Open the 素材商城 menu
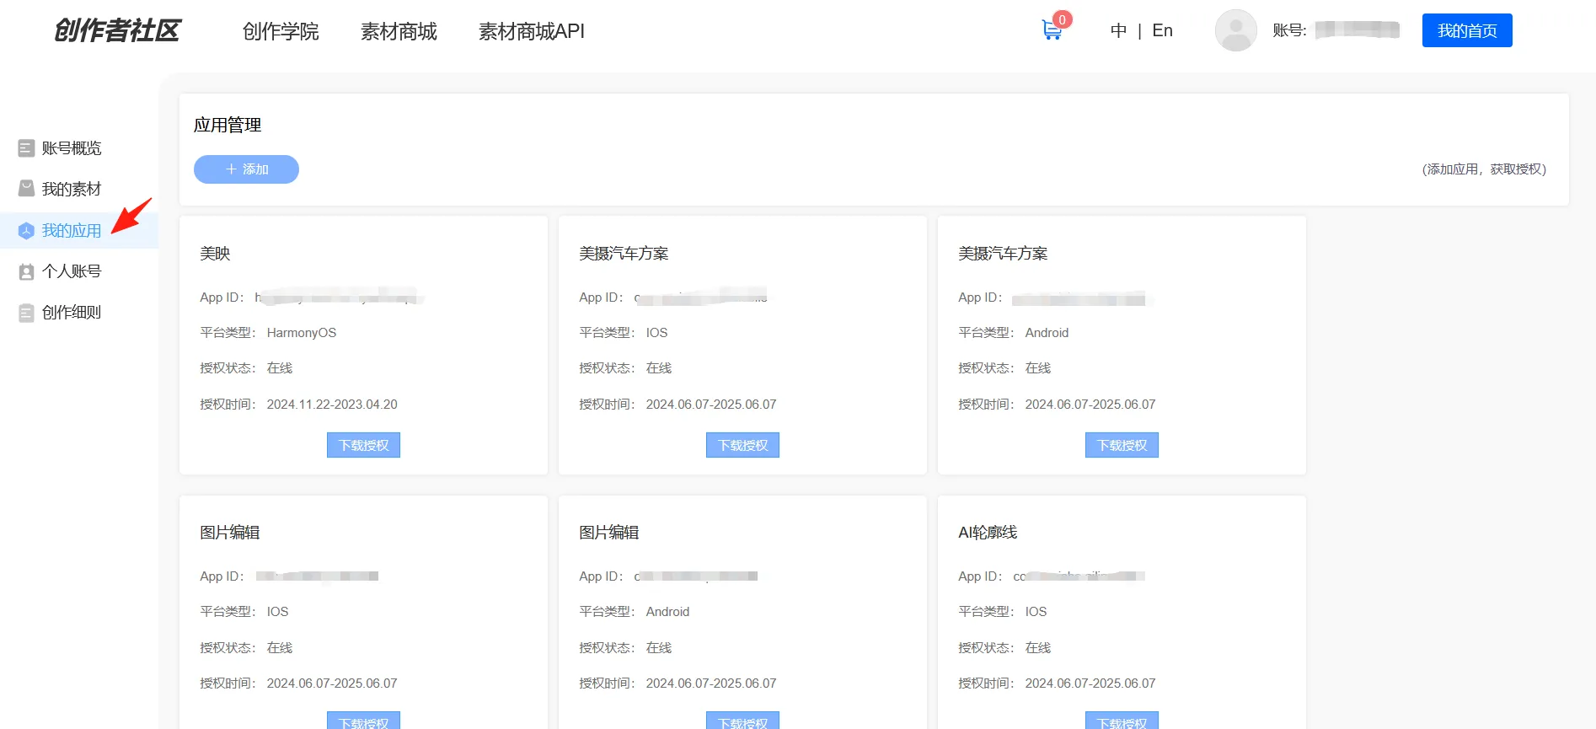Viewport: 1596px width, 729px height. pos(399,31)
